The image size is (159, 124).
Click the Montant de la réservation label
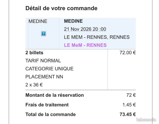click(55, 95)
